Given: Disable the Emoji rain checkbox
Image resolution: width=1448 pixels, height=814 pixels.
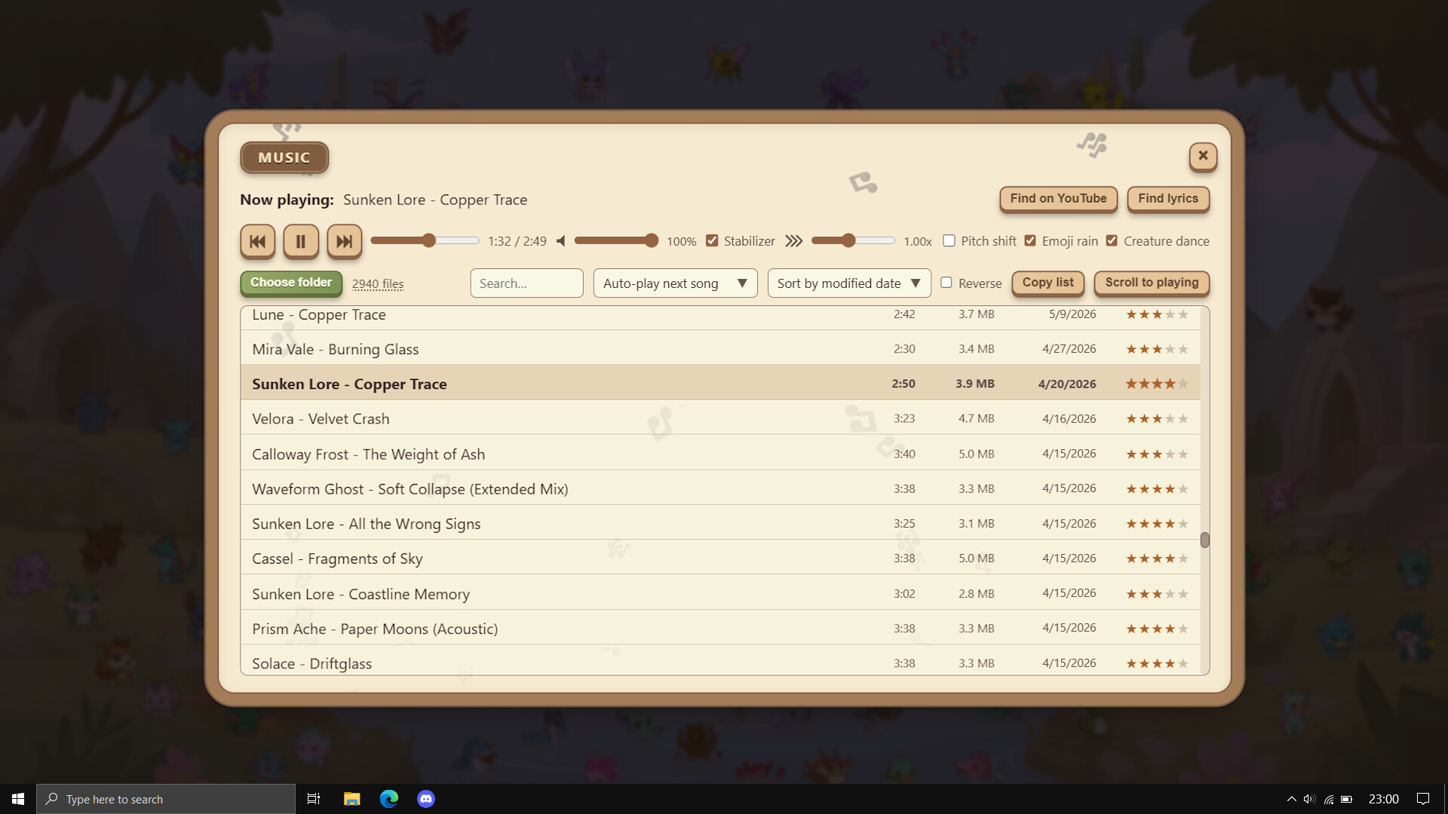Looking at the screenshot, I should (1030, 240).
